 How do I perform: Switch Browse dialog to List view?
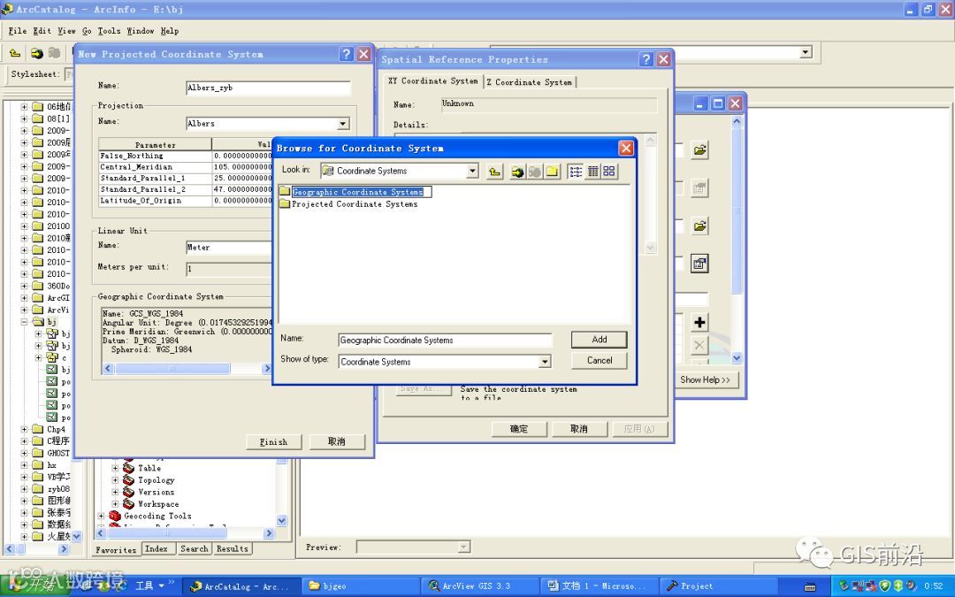[x=576, y=172]
